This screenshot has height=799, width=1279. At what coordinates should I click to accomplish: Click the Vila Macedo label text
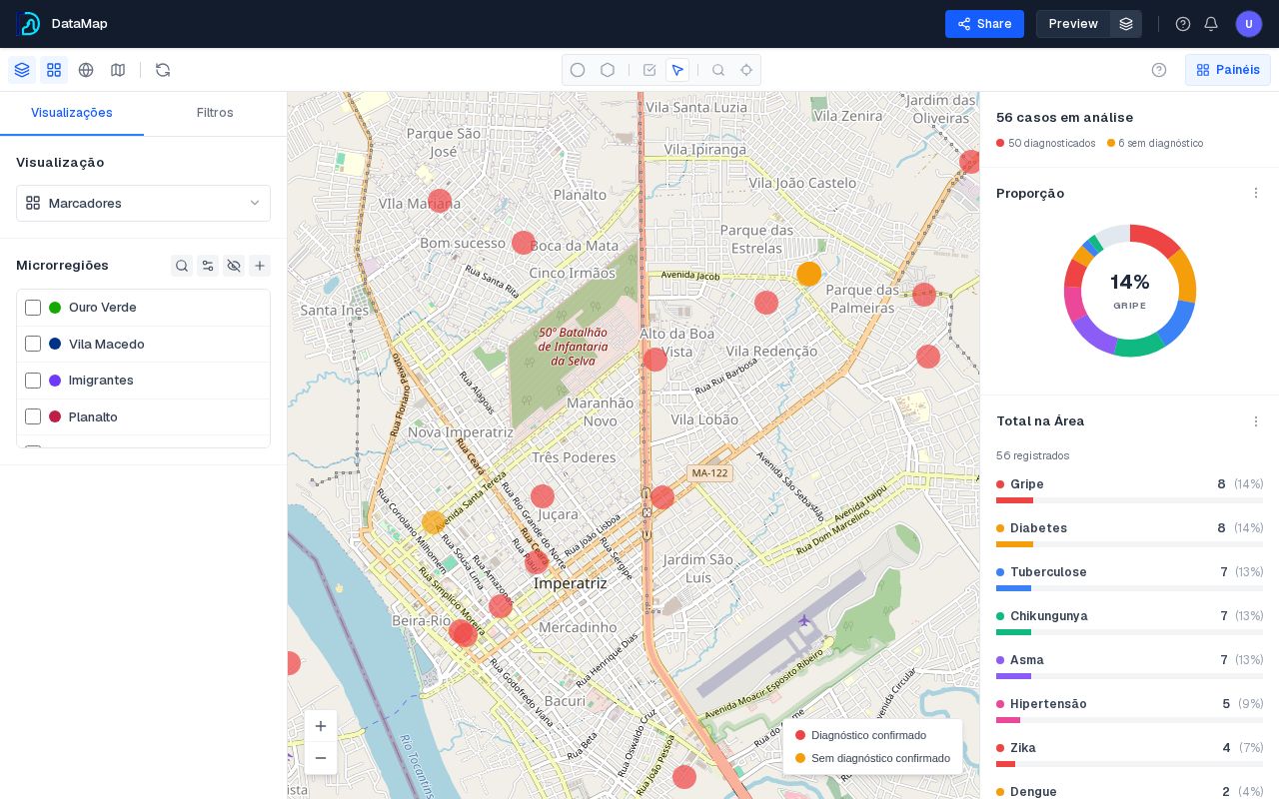(x=107, y=344)
